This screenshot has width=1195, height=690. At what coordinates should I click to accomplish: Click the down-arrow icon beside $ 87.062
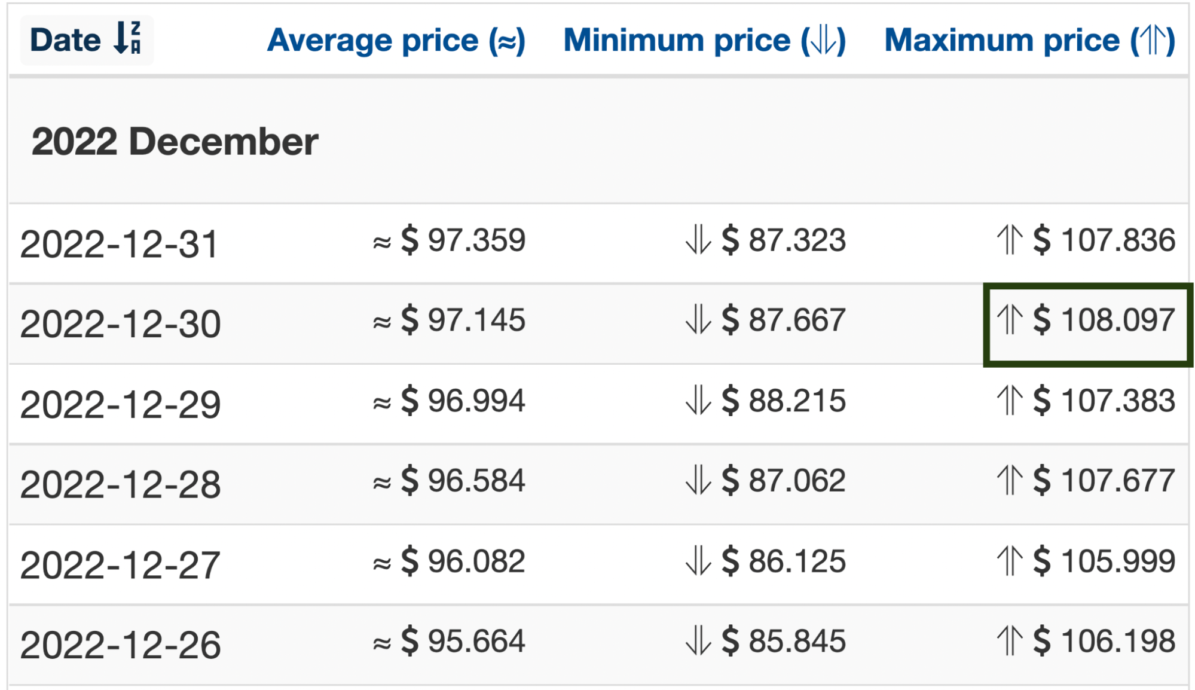[698, 480]
